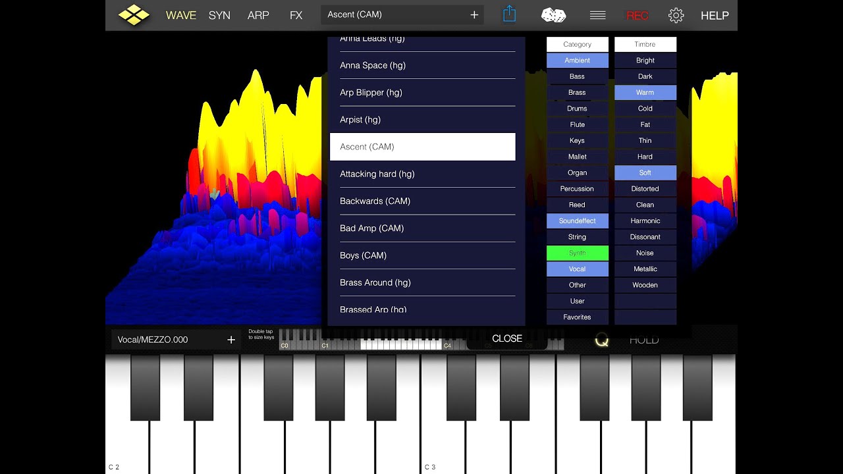
Task: Click the mini keyboard range overview strip
Action: coord(421,340)
